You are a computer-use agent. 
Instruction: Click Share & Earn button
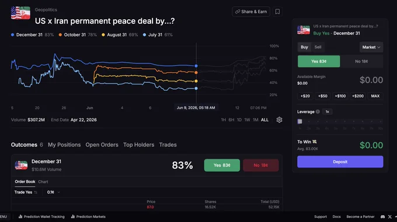coord(251,12)
